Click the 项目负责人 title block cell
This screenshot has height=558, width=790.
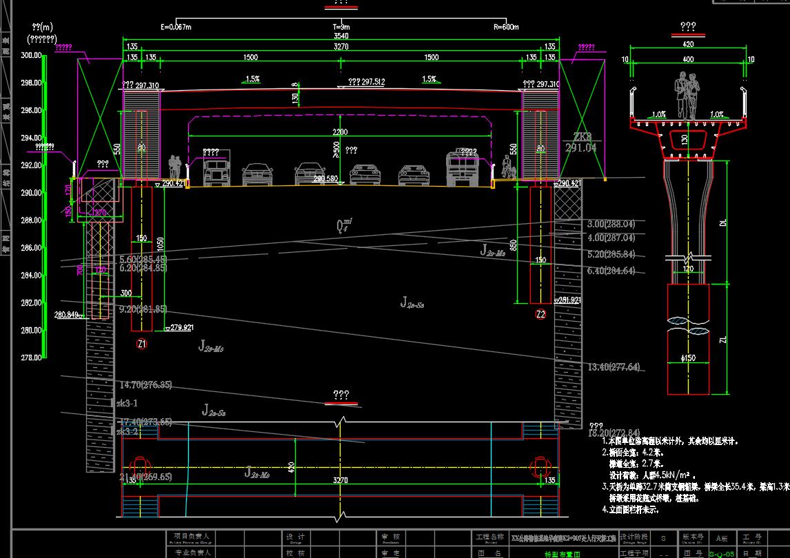tap(192, 537)
